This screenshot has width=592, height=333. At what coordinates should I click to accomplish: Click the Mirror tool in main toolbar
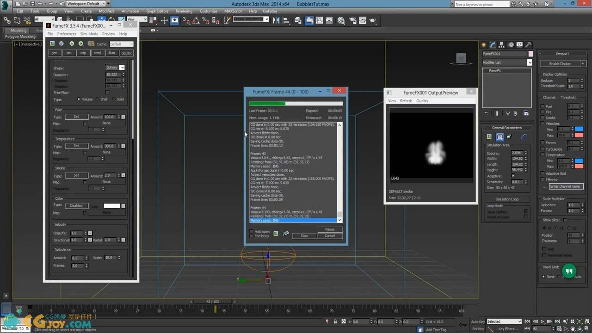click(276, 20)
